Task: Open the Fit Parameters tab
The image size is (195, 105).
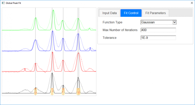Action: point(155,13)
